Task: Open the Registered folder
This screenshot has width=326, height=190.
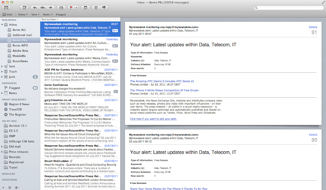Action: click(20, 162)
